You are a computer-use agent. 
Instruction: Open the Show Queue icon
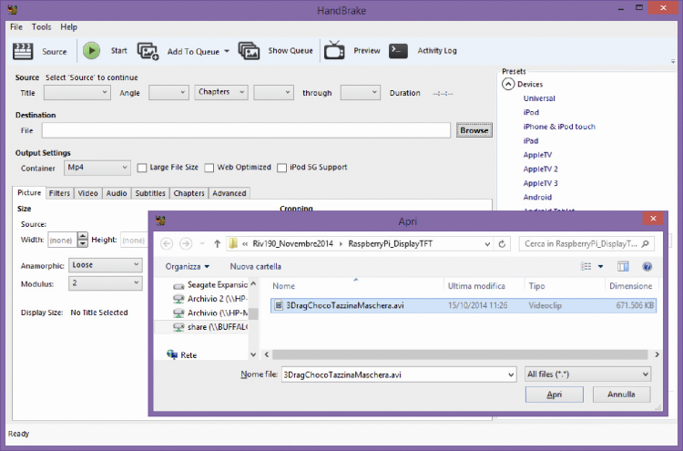pos(250,50)
